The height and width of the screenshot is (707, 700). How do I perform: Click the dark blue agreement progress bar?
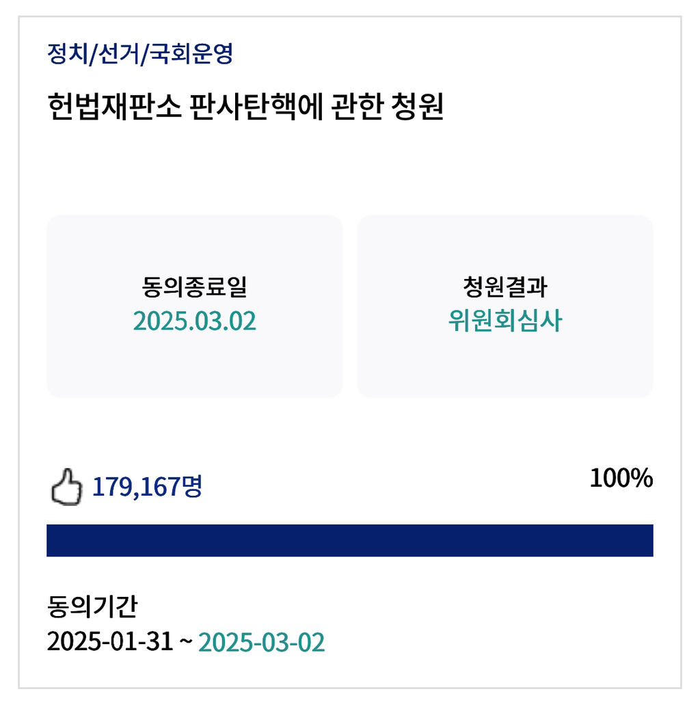350,540
